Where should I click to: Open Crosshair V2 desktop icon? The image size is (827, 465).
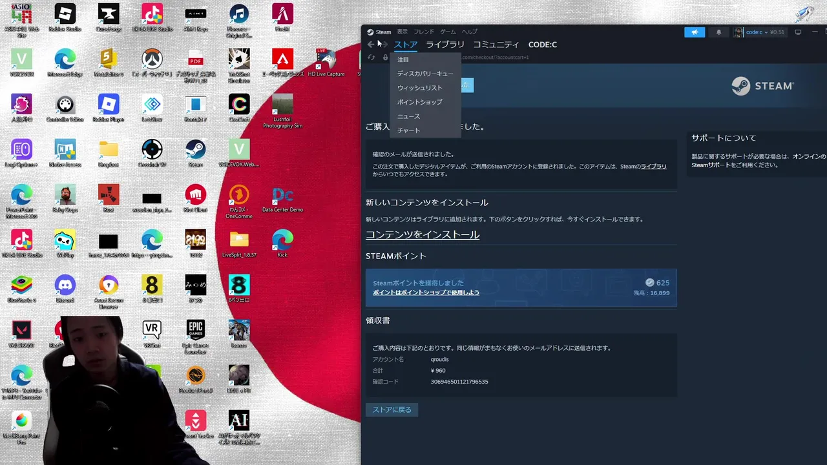tap(152, 154)
